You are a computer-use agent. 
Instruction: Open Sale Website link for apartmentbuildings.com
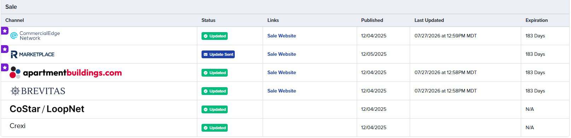coord(282,72)
